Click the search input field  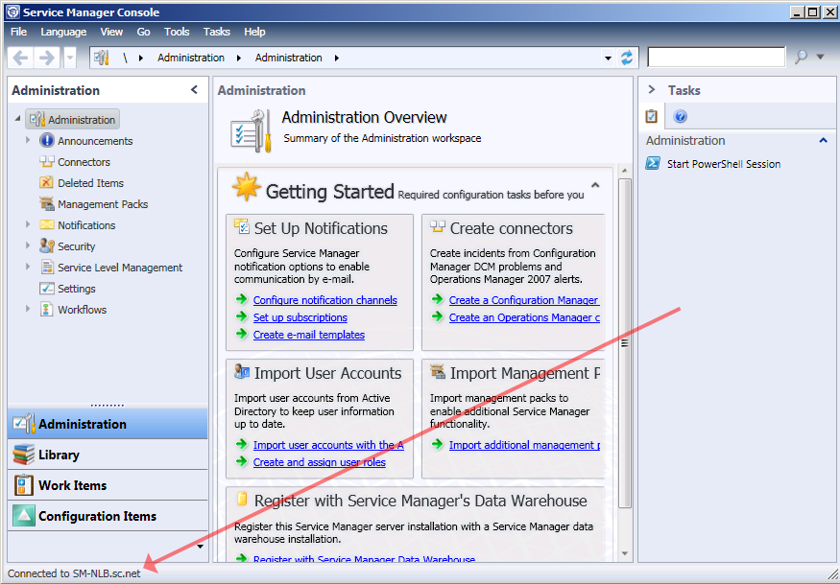pos(716,58)
